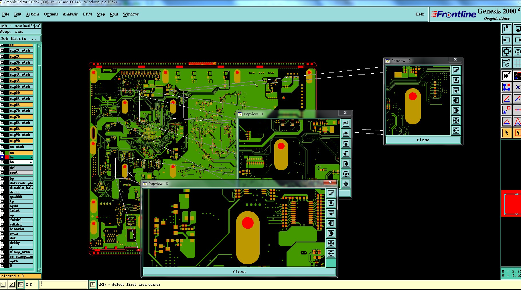521x290 pixels.
Task: Open the Windows menu
Action: coord(131,14)
